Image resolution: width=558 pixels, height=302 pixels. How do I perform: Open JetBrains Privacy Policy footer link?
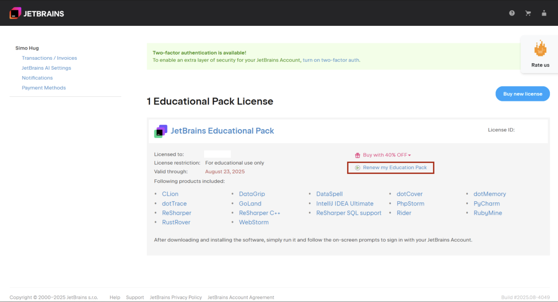[176, 297]
